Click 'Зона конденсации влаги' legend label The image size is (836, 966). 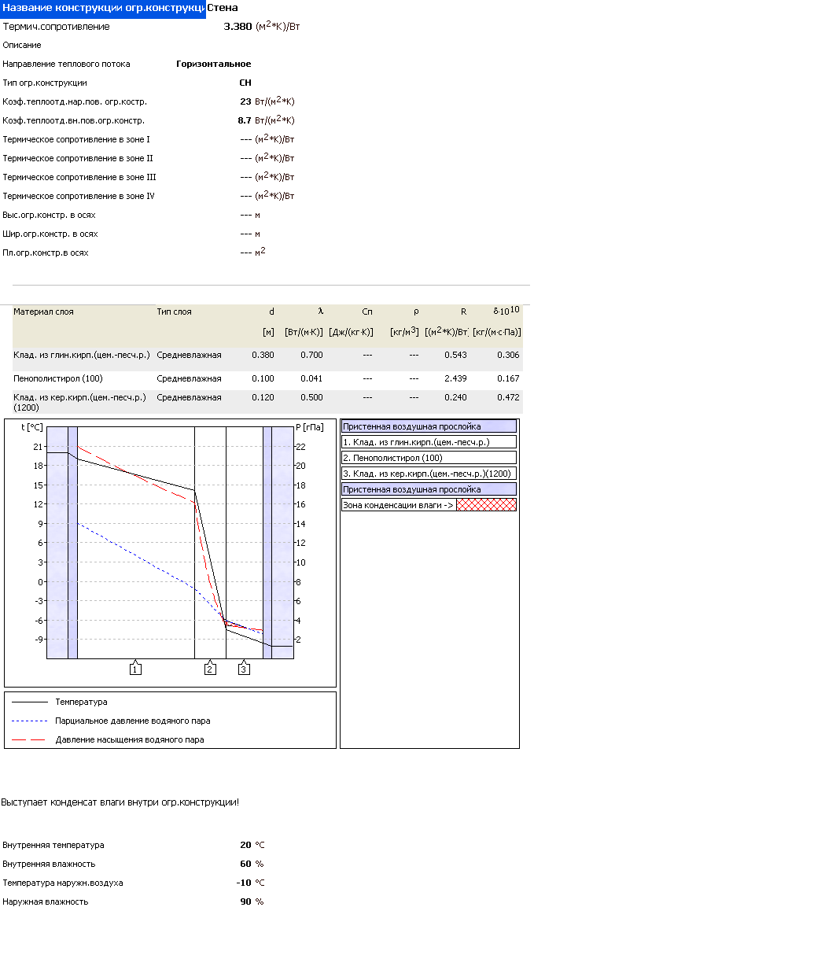399,505
